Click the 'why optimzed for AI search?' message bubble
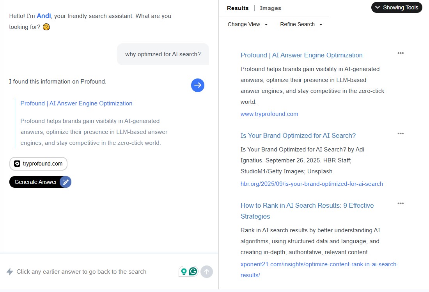This screenshot has height=292, width=429. click(163, 54)
